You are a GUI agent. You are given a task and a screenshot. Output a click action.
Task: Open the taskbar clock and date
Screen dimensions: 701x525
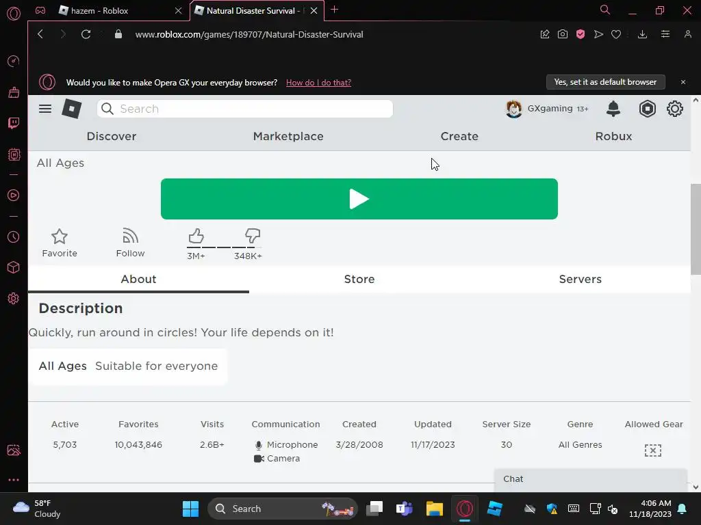(x=650, y=509)
